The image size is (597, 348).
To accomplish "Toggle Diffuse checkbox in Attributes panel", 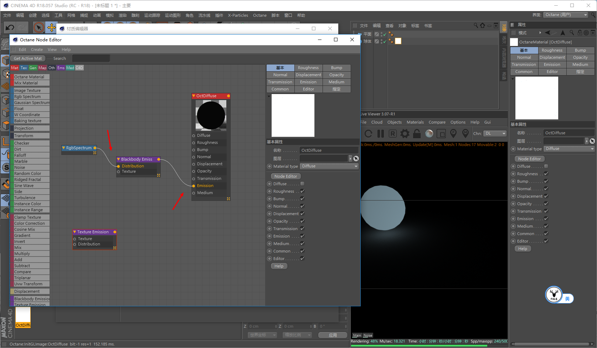I will point(546,166).
